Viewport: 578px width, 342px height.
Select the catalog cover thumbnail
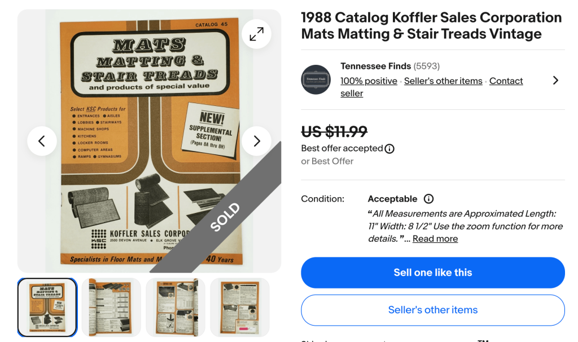[47, 307]
